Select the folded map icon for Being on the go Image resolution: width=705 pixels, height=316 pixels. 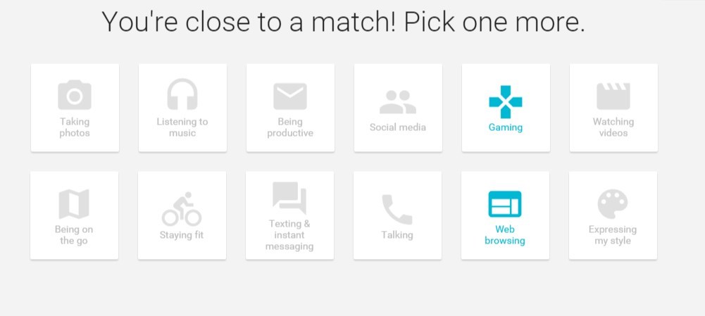(74, 204)
